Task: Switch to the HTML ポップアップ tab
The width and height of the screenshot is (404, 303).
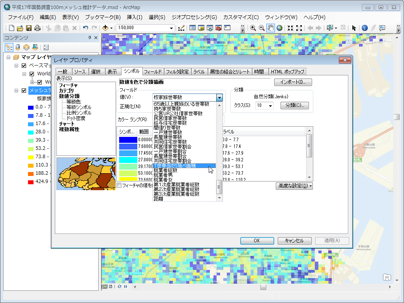Action: [288, 72]
